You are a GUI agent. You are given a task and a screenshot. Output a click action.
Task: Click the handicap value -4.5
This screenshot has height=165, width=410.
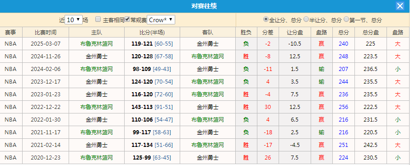tap(294, 145)
